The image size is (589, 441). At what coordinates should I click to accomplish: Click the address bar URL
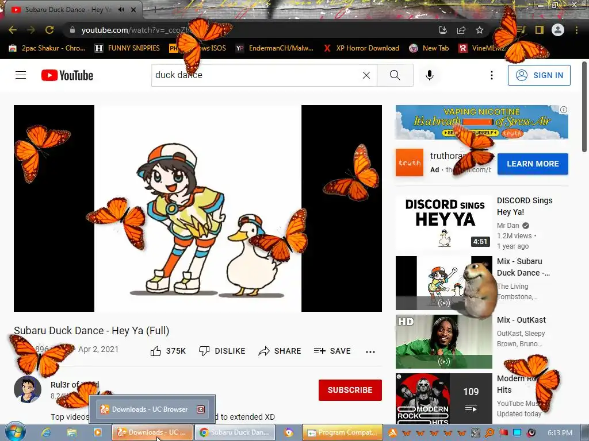(x=137, y=30)
